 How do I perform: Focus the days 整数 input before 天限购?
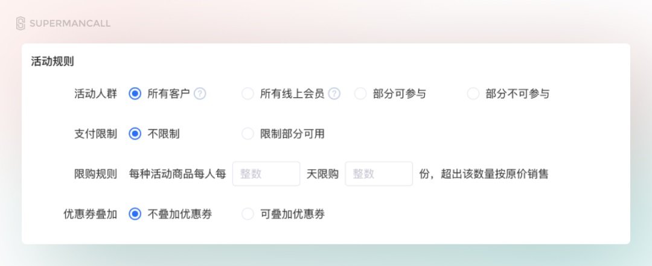(266, 174)
